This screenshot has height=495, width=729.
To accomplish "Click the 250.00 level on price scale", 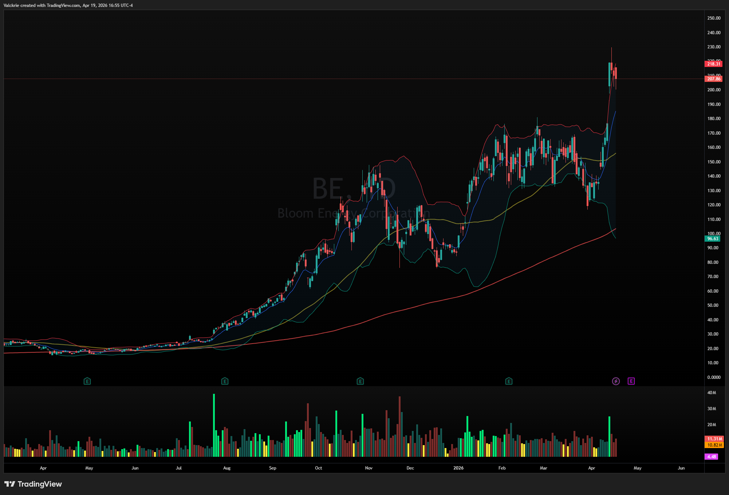I will click(x=714, y=18).
